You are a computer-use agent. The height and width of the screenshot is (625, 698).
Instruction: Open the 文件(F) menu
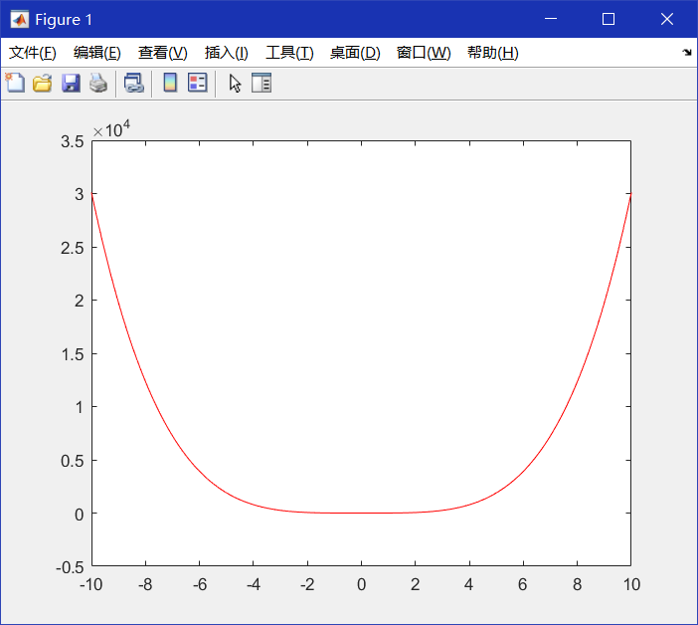33,53
